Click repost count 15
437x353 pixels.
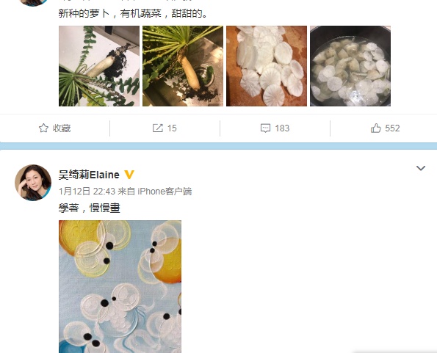(172, 128)
